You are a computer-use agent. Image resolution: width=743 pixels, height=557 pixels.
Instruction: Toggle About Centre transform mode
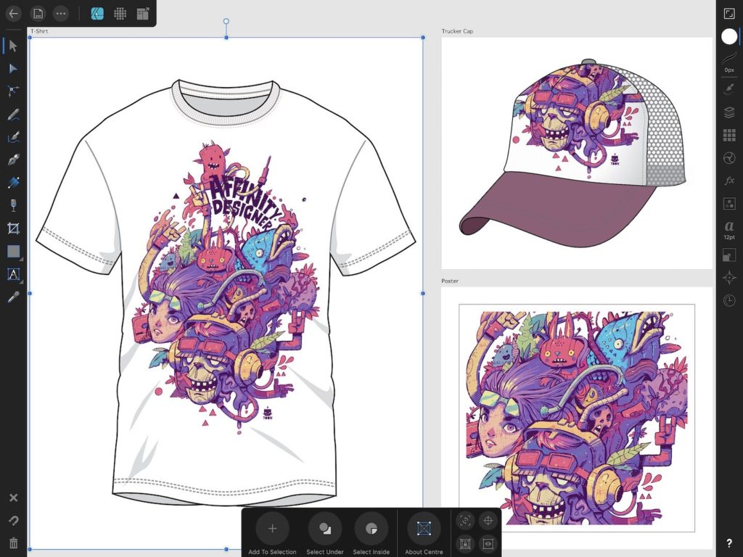coord(424,528)
